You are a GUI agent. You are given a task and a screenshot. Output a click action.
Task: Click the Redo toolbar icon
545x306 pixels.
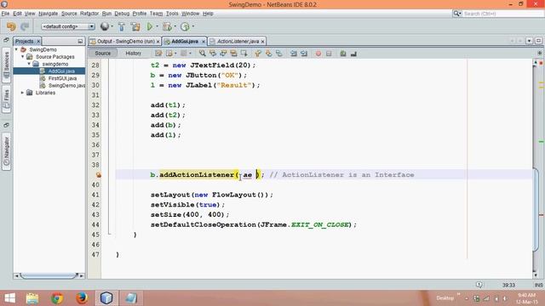click(x=25, y=26)
